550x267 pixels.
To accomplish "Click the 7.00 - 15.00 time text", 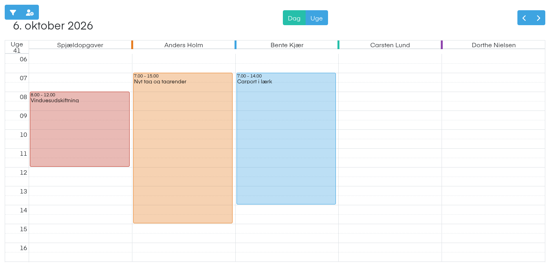I will pos(146,76).
